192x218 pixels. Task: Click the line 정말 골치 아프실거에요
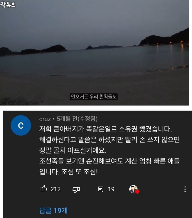pyautogui.click(x=73, y=150)
